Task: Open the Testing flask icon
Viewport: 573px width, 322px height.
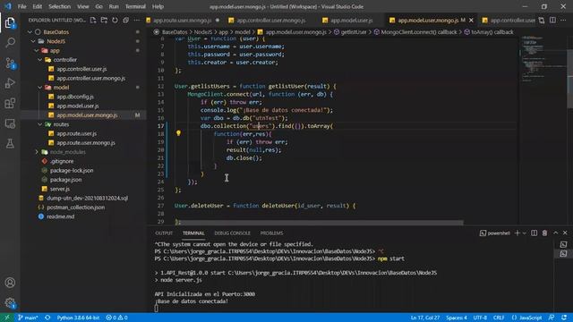Action: point(10,143)
